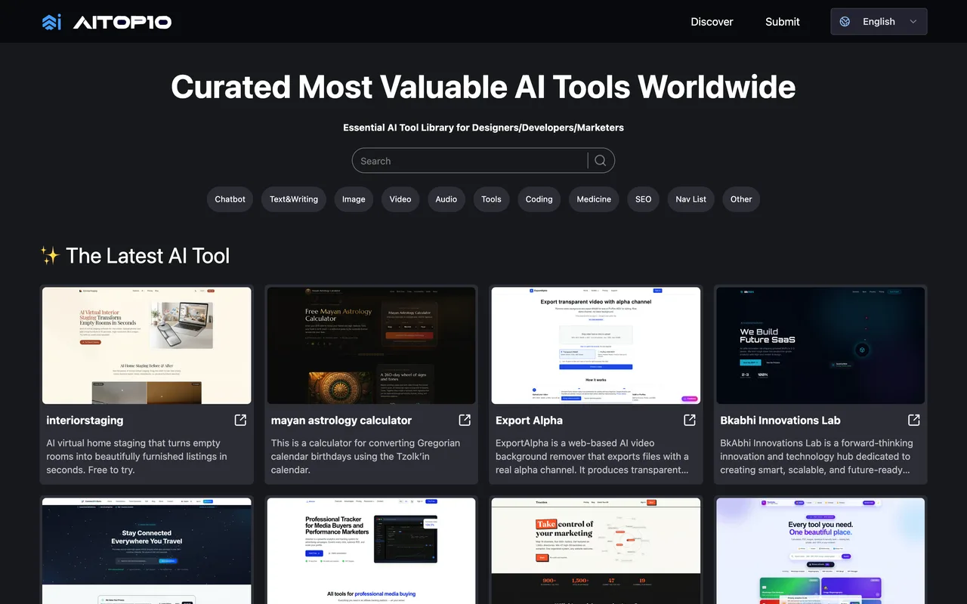Click the Bkabhi Innovations Lab title
Image resolution: width=967 pixels, height=604 pixels.
tap(780, 421)
